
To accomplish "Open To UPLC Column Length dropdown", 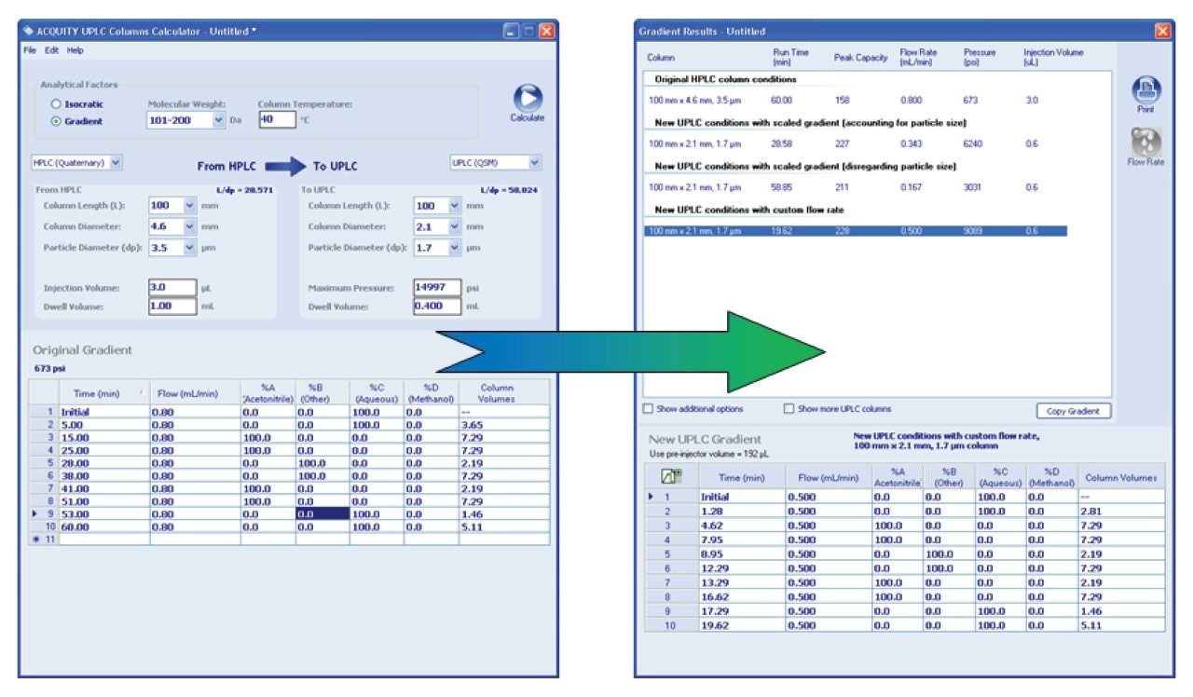I will [455, 205].
